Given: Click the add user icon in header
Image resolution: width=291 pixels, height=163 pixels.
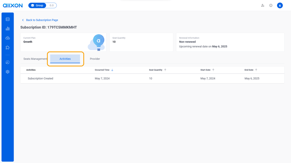Looking at the screenshot, I should point(263,5).
